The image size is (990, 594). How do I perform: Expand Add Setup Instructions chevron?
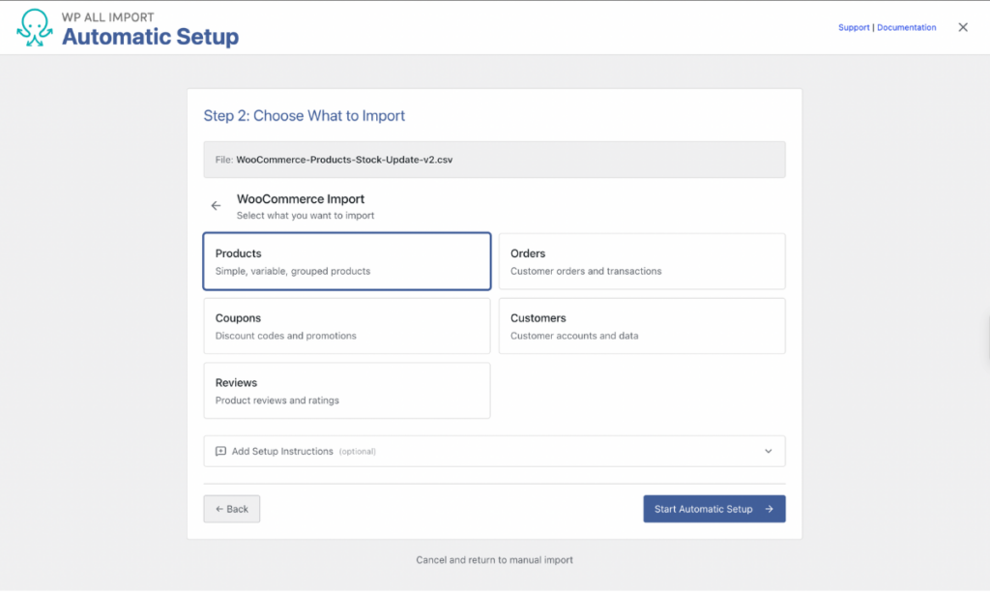click(769, 451)
